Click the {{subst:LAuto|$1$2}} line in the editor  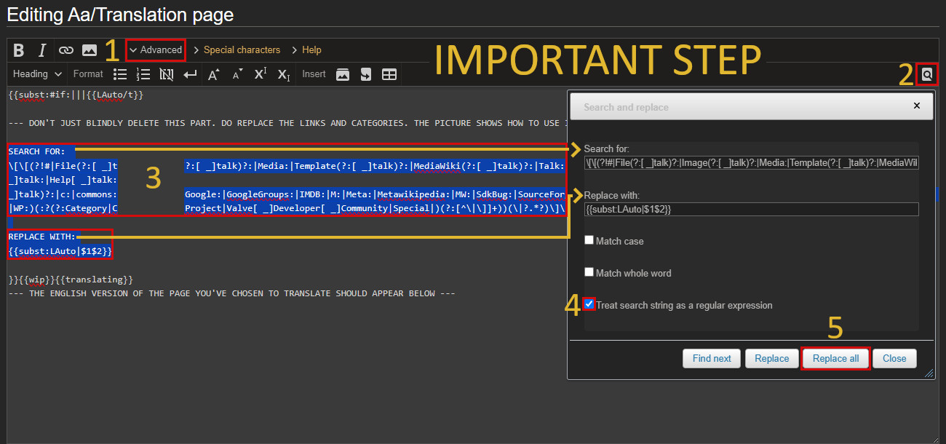click(x=60, y=251)
